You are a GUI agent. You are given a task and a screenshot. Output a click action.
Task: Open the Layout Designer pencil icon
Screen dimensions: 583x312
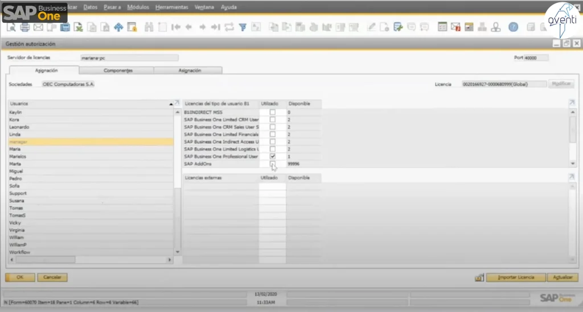371,27
